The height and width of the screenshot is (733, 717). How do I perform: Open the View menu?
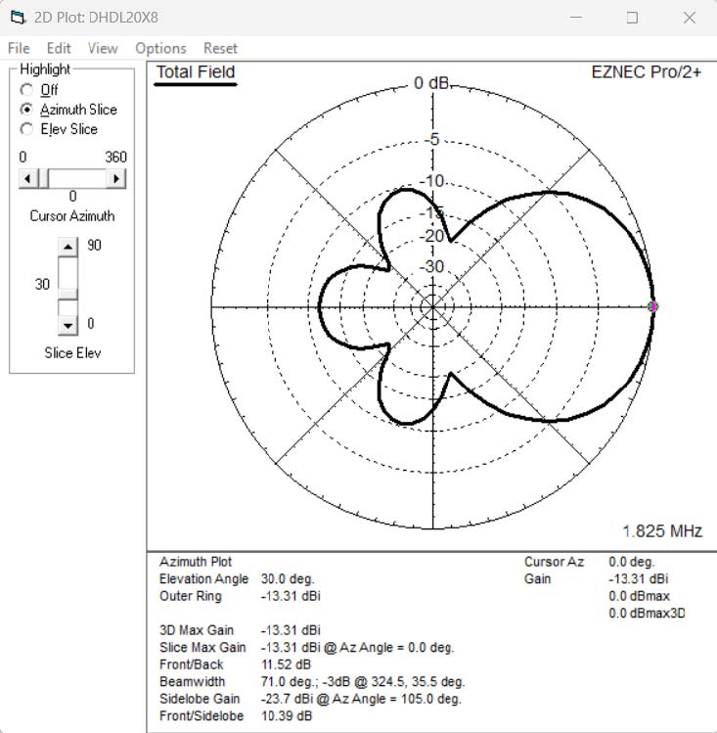(x=102, y=48)
